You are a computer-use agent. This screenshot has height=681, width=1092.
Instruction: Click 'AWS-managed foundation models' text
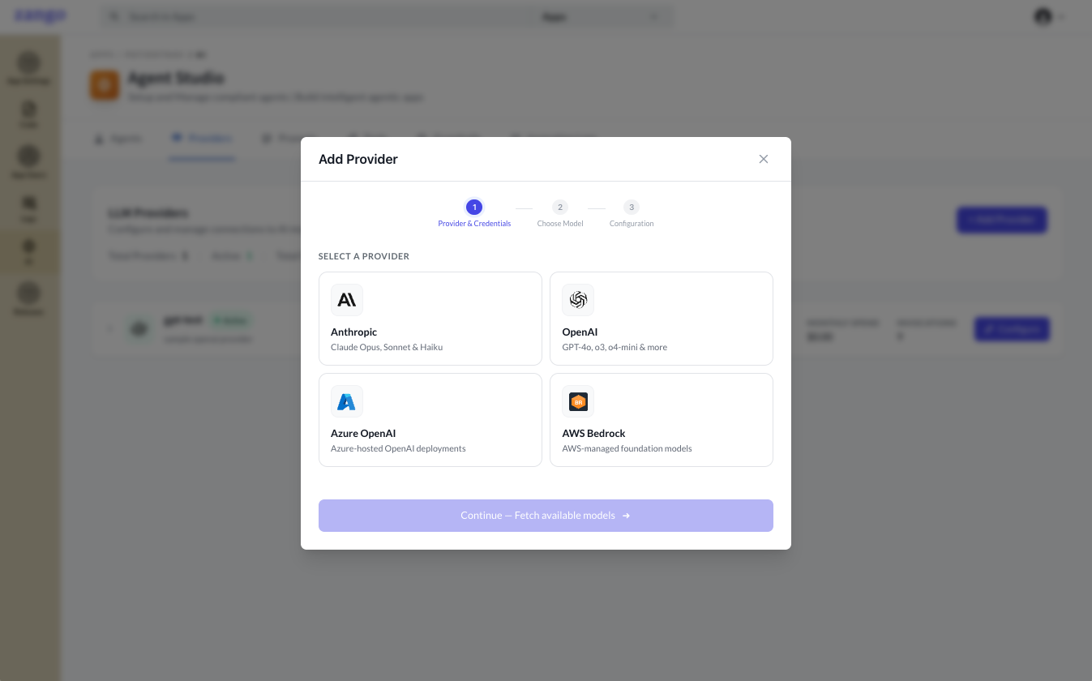click(x=627, y=448)
